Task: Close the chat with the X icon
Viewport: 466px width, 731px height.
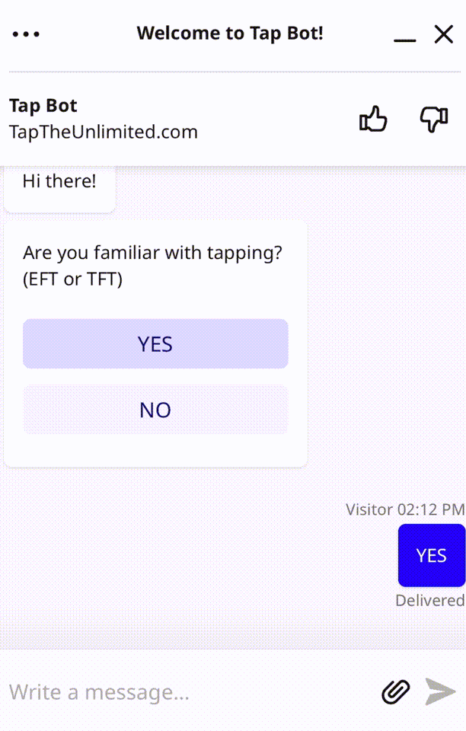Action: (x=444, y=34)
